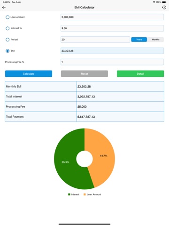Tap the Wi-Fi status icon

(x=154, y=2)
